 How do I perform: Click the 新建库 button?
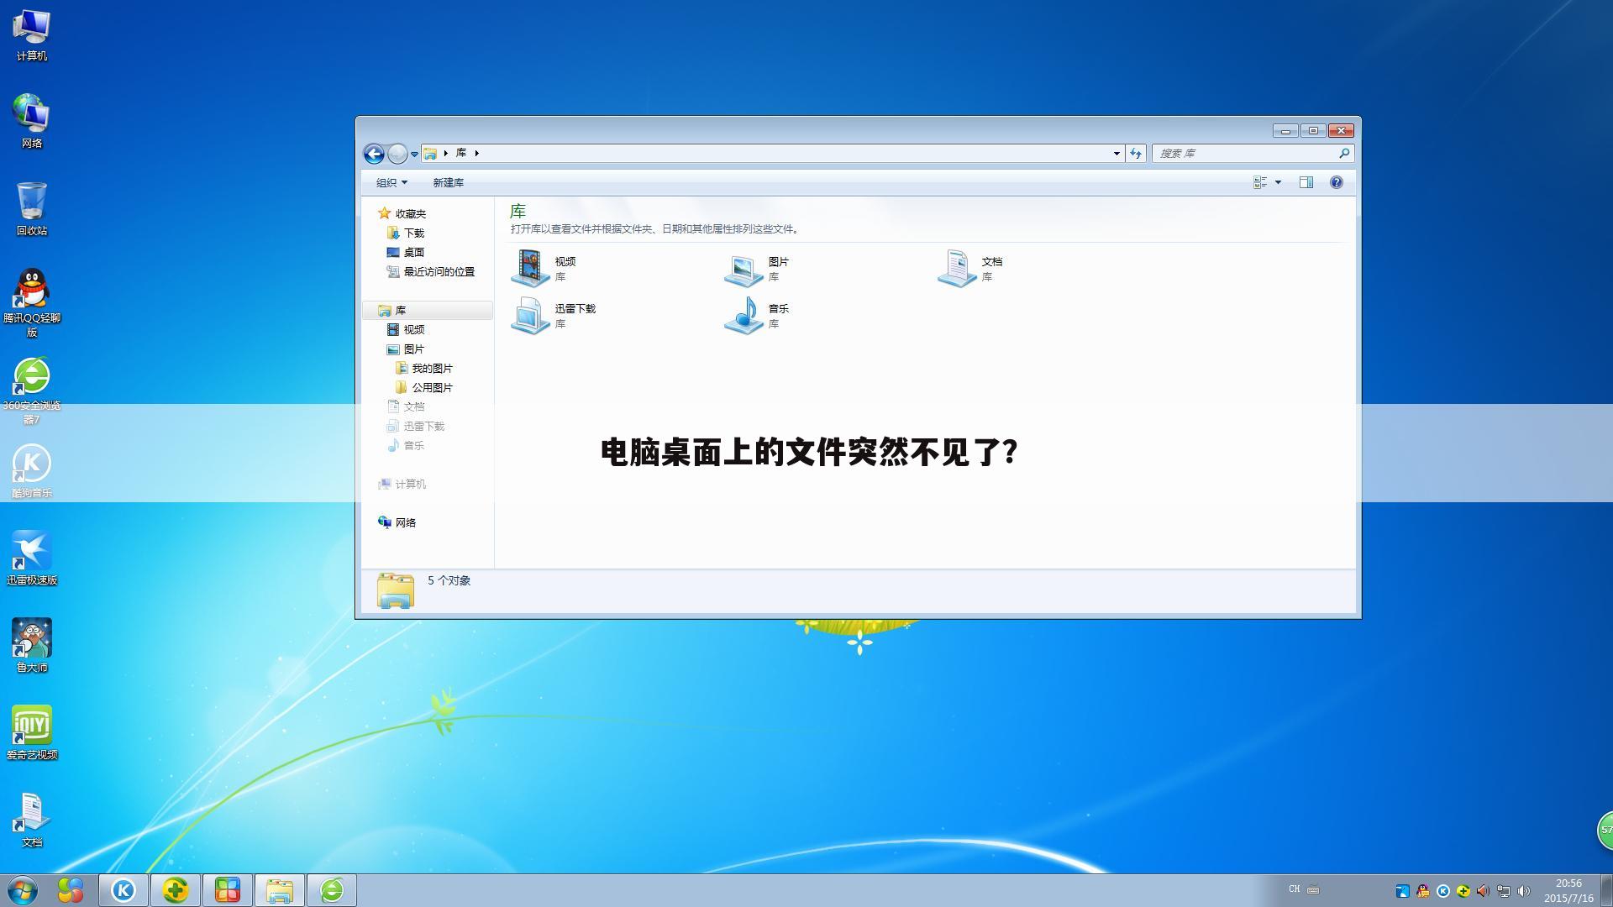448,182
